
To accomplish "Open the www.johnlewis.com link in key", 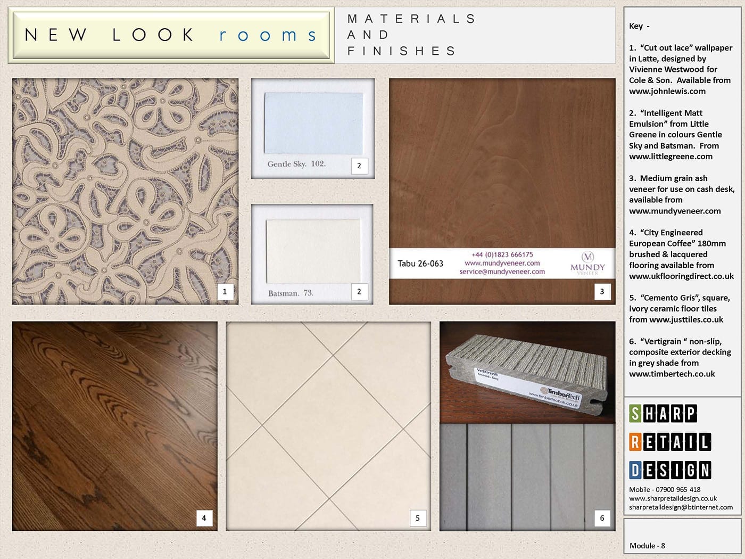I will (x=667, y=91).
